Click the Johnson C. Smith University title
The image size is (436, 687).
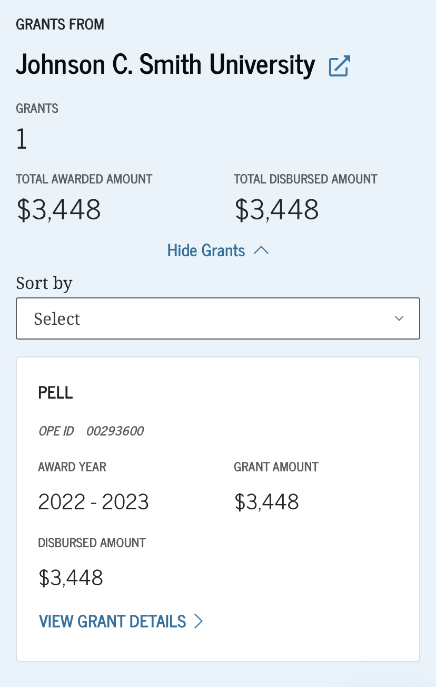[165, 64]
